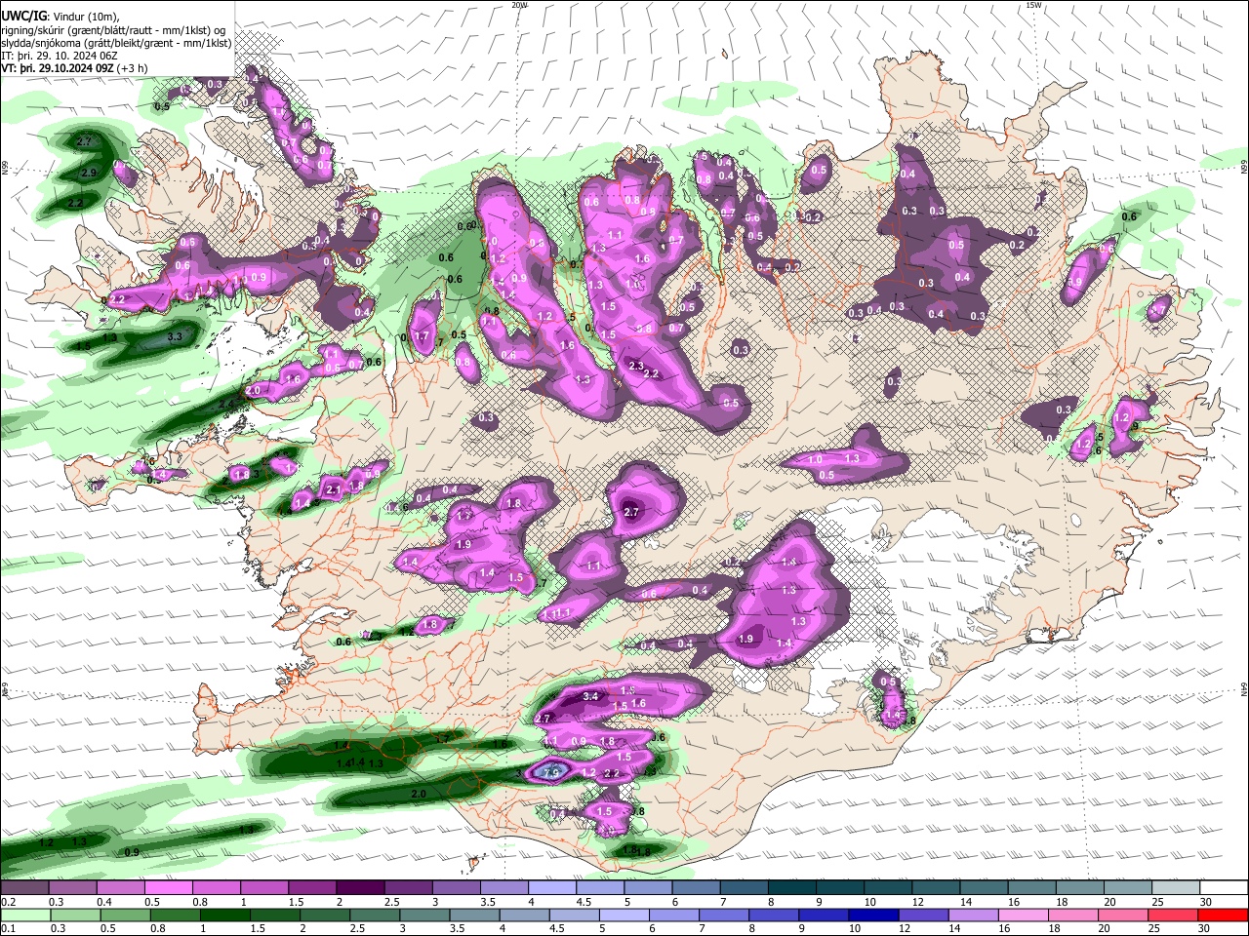This screenshot has width=1249, height=936.
Task: Click the dark mauve 0.2–0.3 snow scale swatch
Action: click(x=24, y=887)
